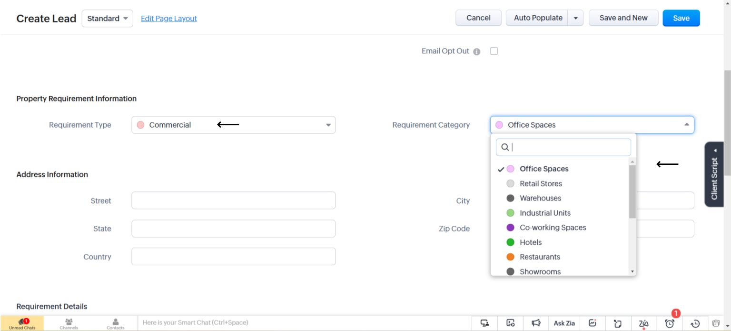
Task: Select Warehouses from the category list
Action: (540, 198)
